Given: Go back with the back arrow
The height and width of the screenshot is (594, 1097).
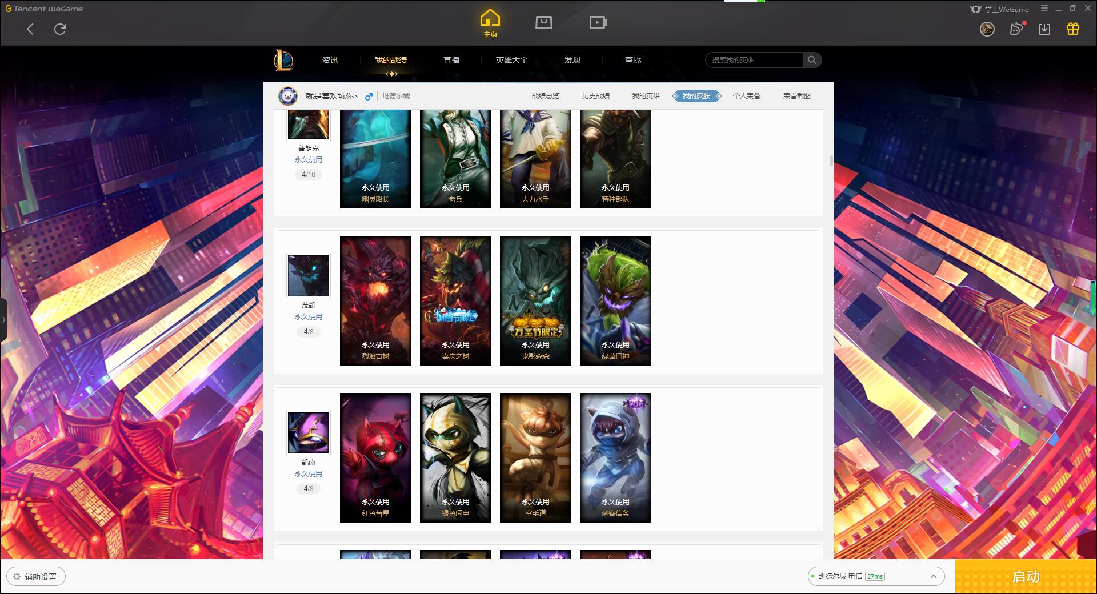Looking at the screenshot, I should pyautogui.click(x=30, y=29).
